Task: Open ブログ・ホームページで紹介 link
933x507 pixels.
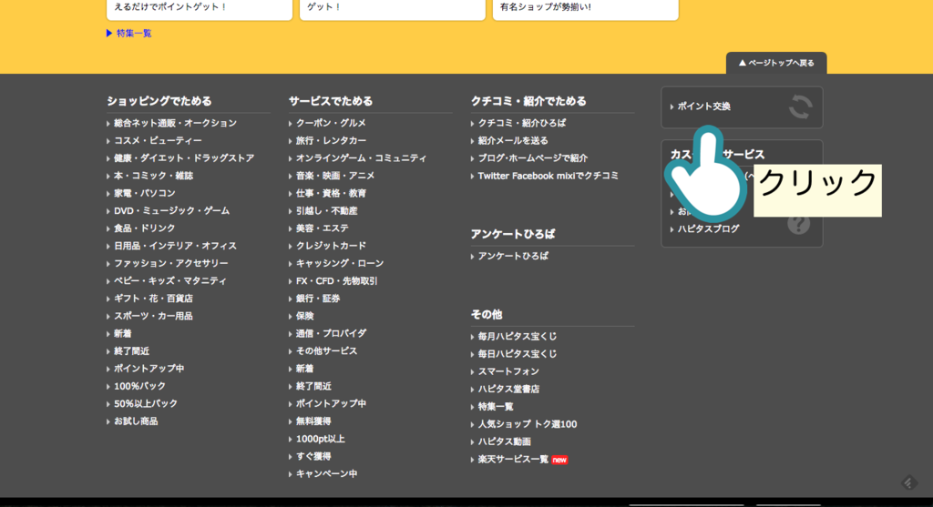Action: pyautogui.click(x=532, y=158)
